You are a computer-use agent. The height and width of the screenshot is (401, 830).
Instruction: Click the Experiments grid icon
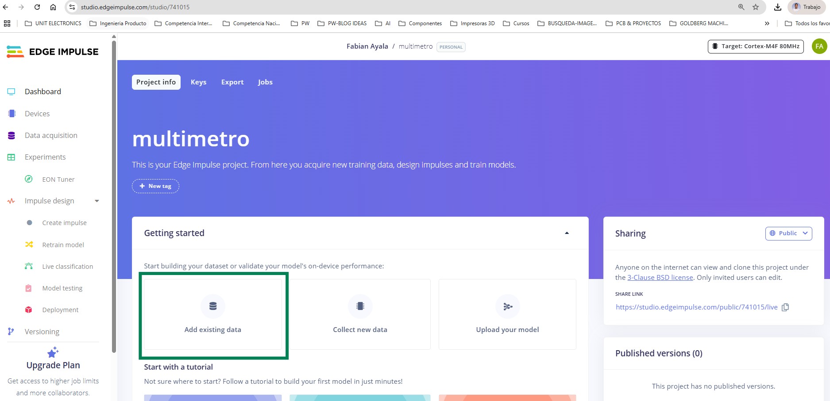pos(12,157)
